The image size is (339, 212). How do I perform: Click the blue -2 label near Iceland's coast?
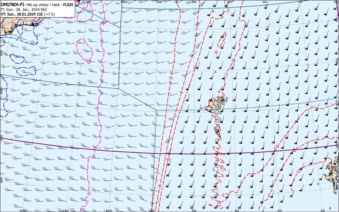pyautogui.click(x=17, y=39)
